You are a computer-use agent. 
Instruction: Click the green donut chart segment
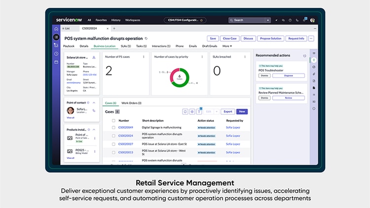tap(186, 82)
